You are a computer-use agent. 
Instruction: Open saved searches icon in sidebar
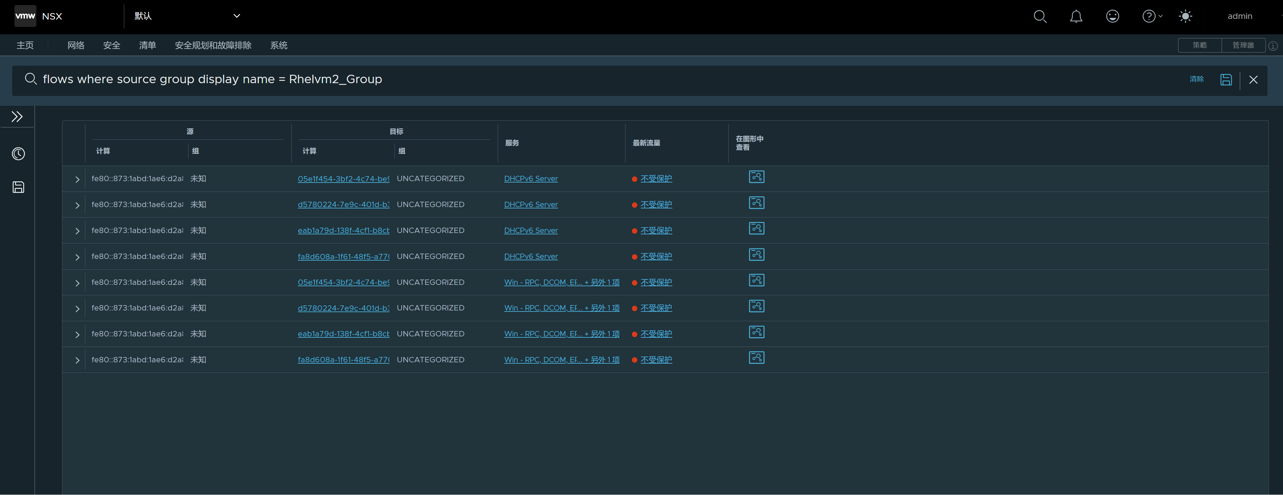18,187
